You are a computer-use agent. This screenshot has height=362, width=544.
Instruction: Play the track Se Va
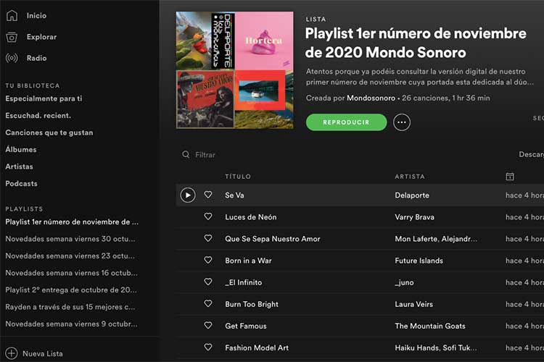tap(188, 195)
